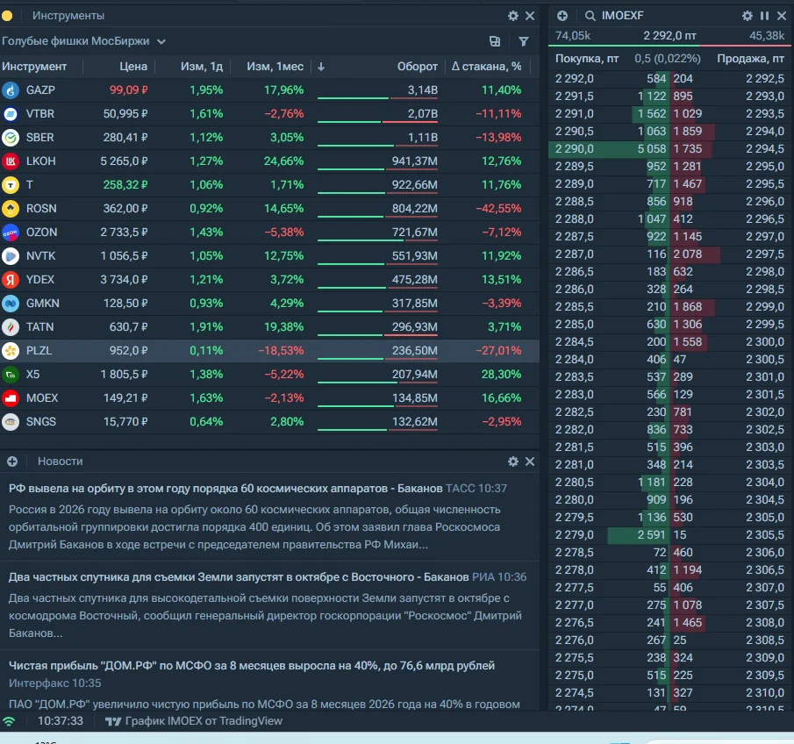The image size is (794, 744).
Task: Open settings gear of Новости panel
Action: pos(513,461)
